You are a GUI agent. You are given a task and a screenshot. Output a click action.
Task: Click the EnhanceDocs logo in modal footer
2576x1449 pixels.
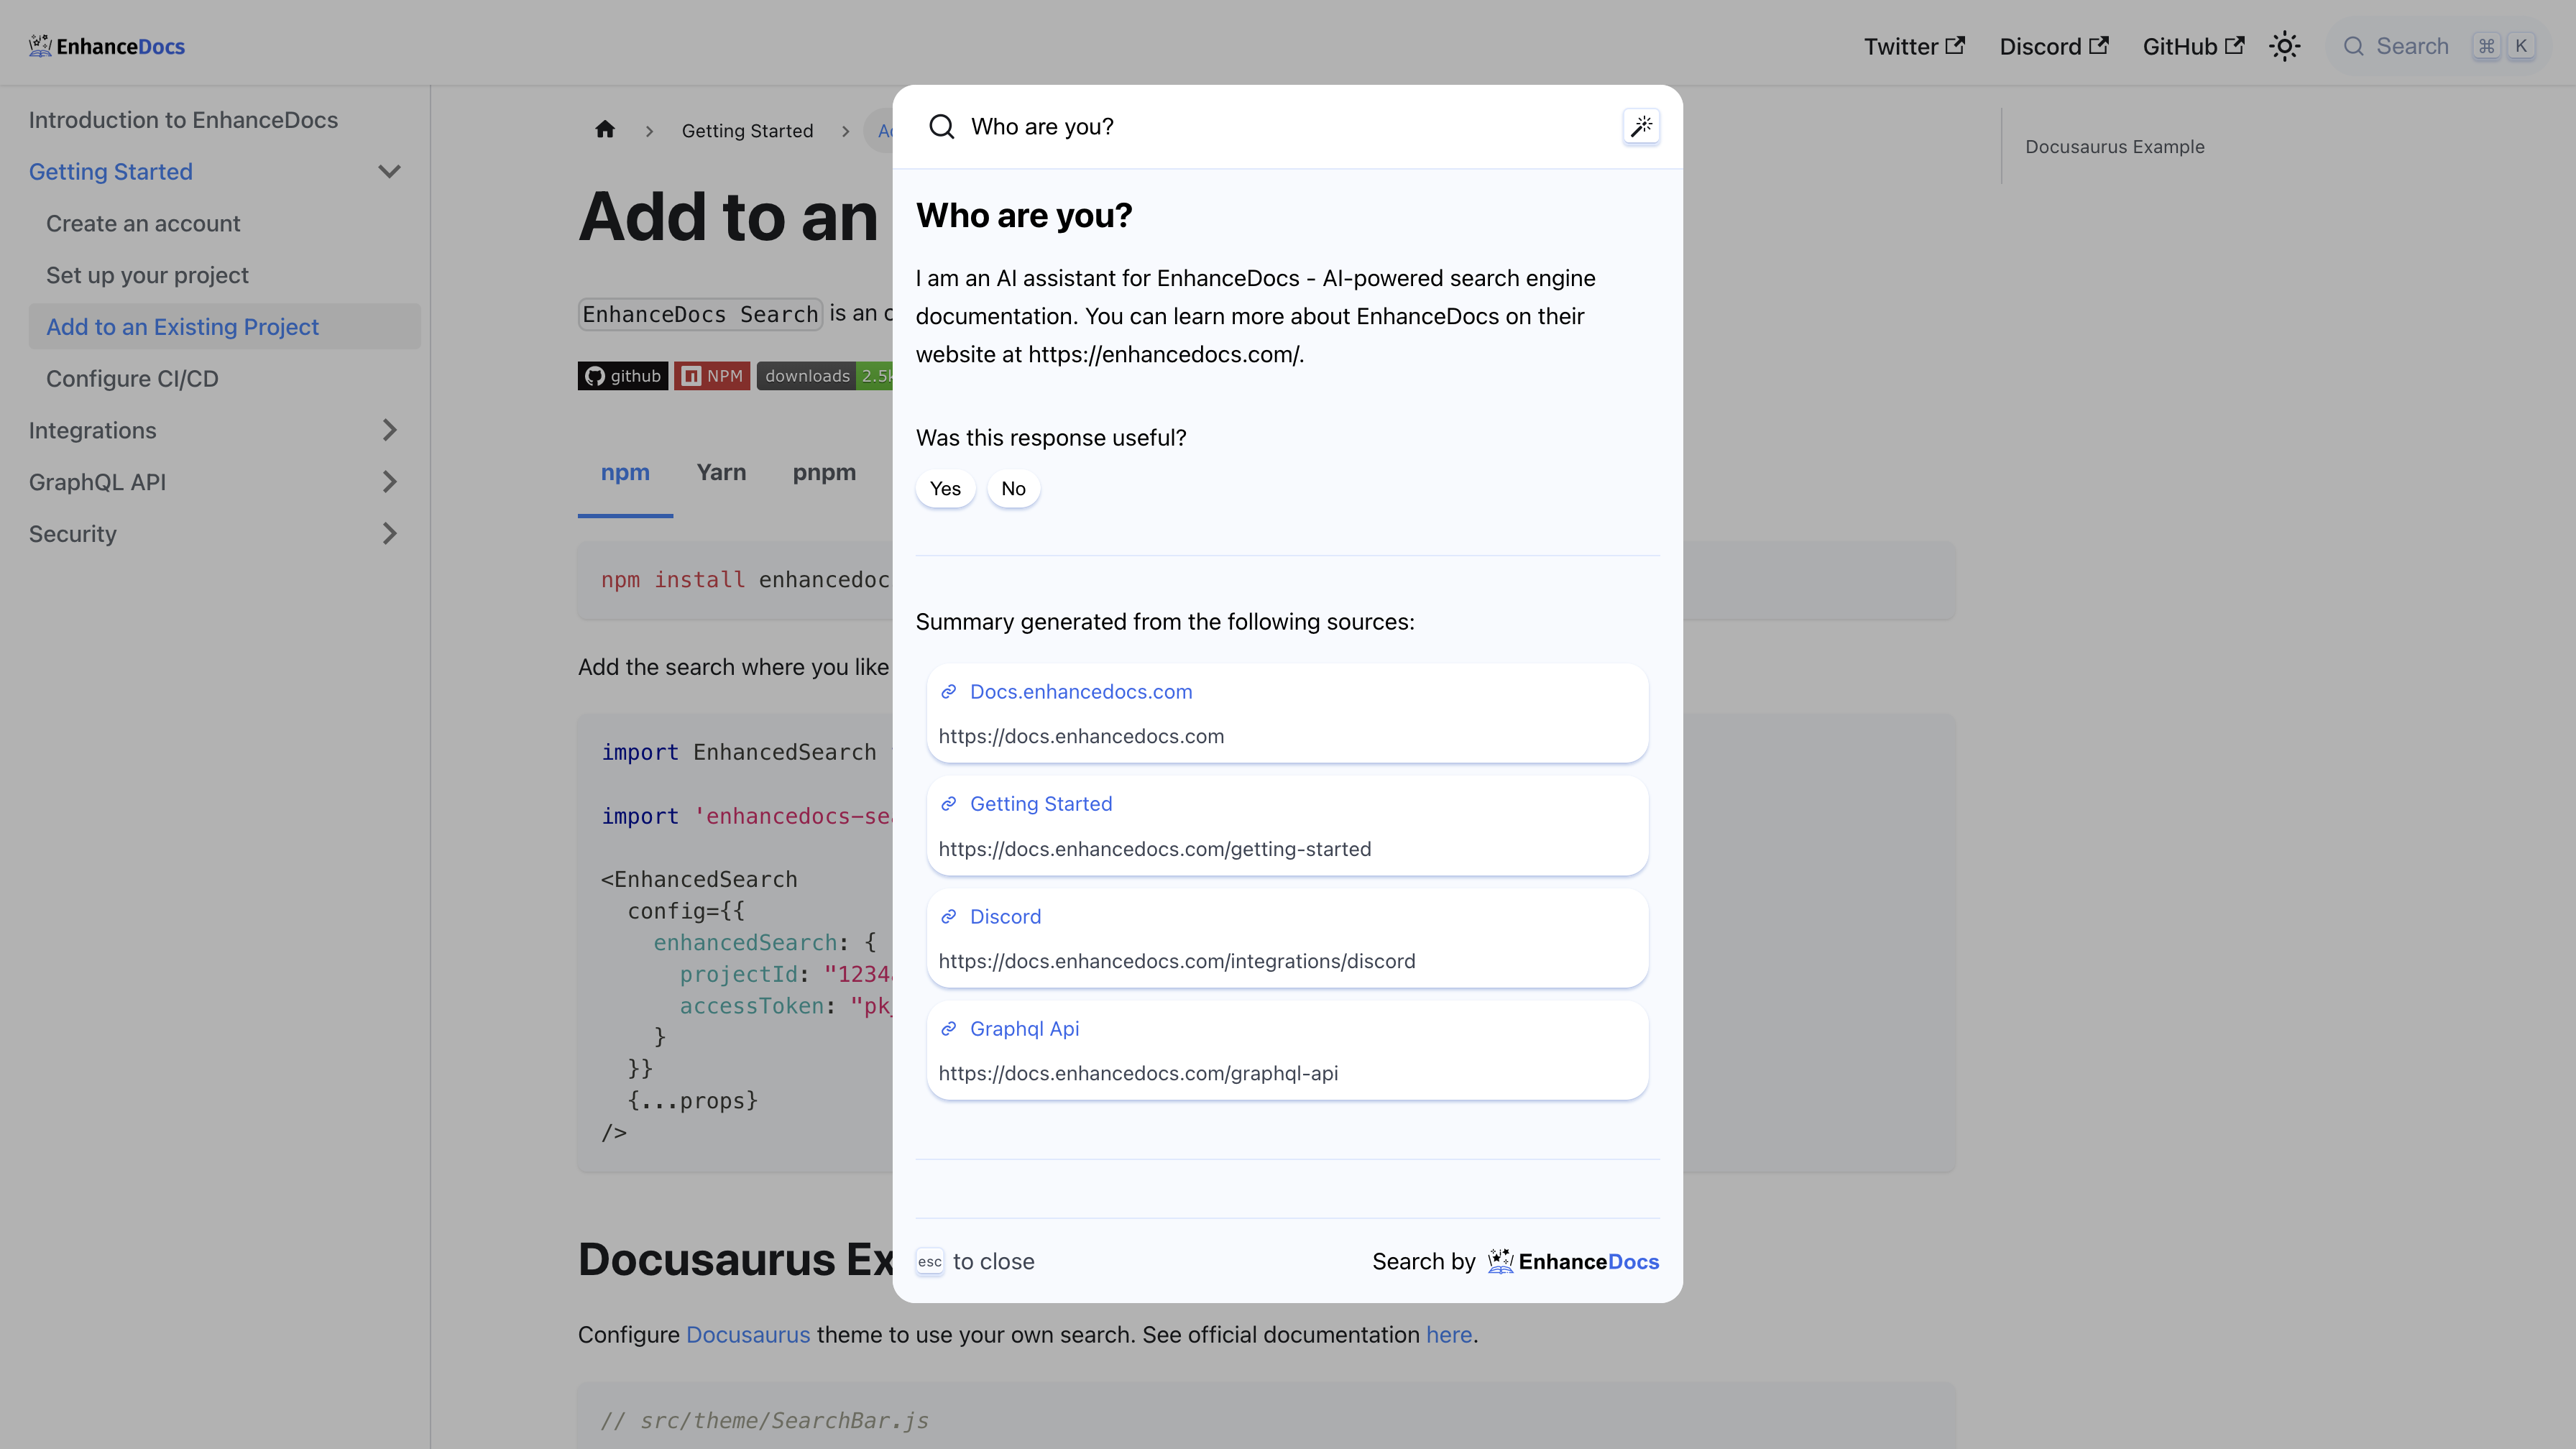point(1573,1261)
